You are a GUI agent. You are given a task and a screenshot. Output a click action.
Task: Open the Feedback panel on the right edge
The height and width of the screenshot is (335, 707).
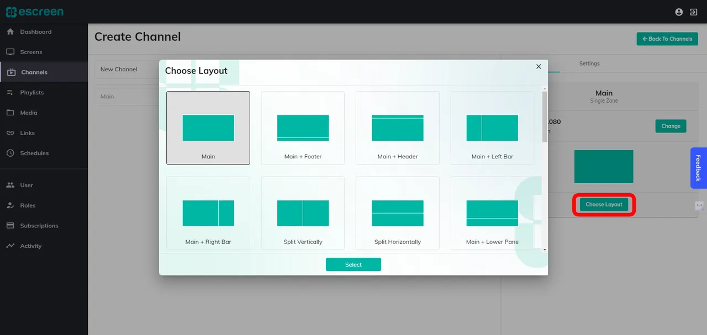698,168
